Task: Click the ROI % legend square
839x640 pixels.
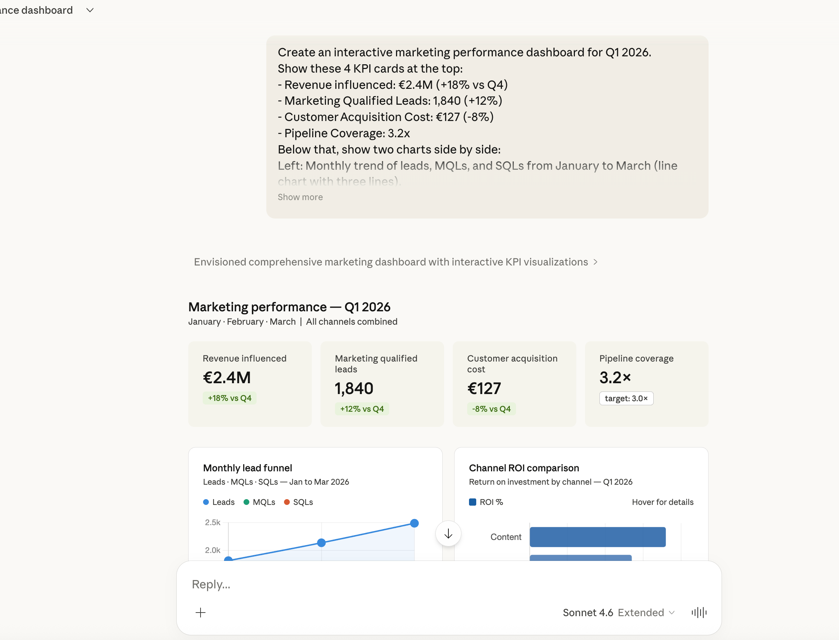Action: [473, 502]
